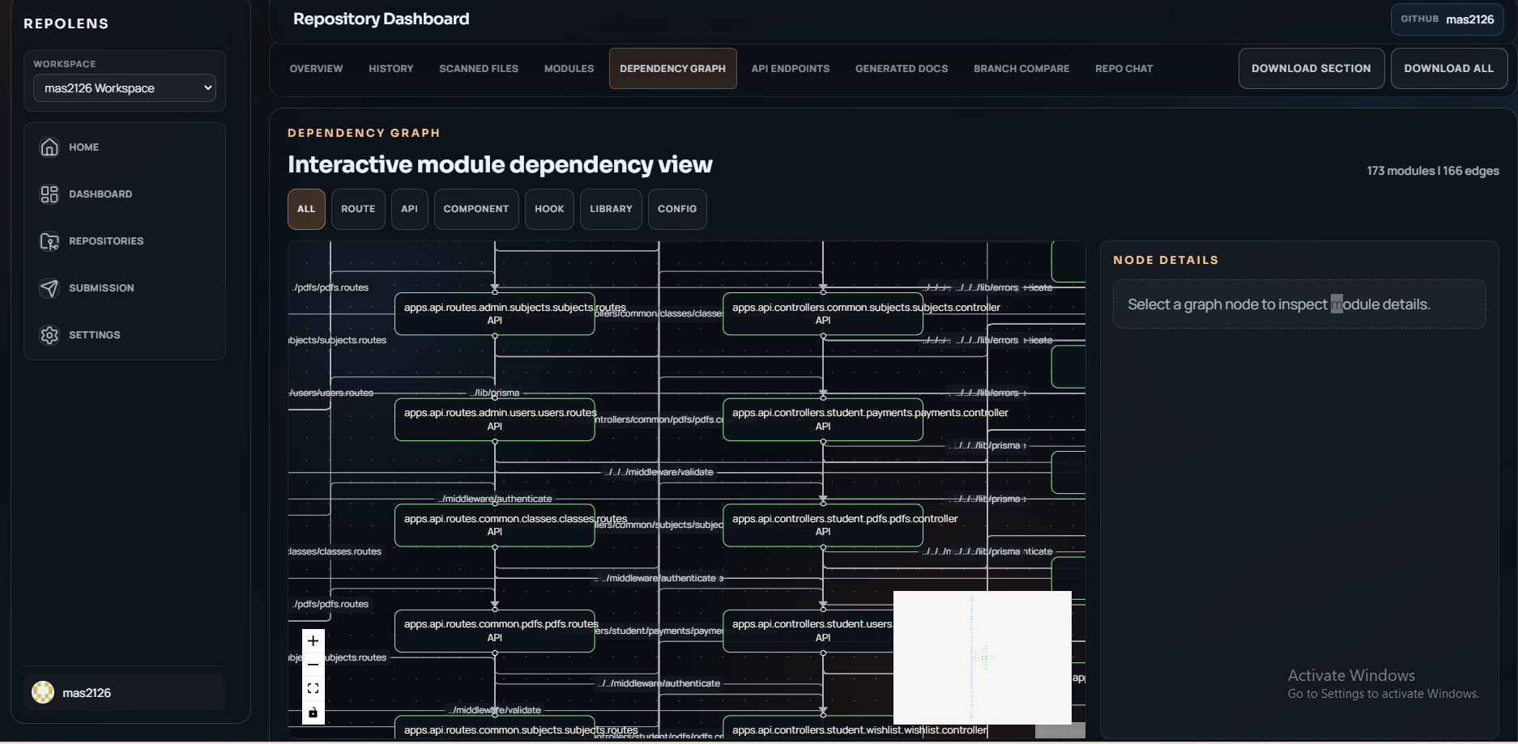Open the Dashboard from the sidebar icon

tap(49, 193)
